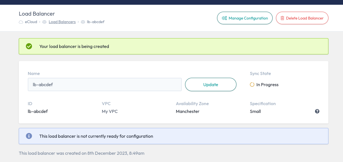Screen dimensions: 343x162
Task: Select the lb-abcdef breadcrumb item
Action: point(96,22)
